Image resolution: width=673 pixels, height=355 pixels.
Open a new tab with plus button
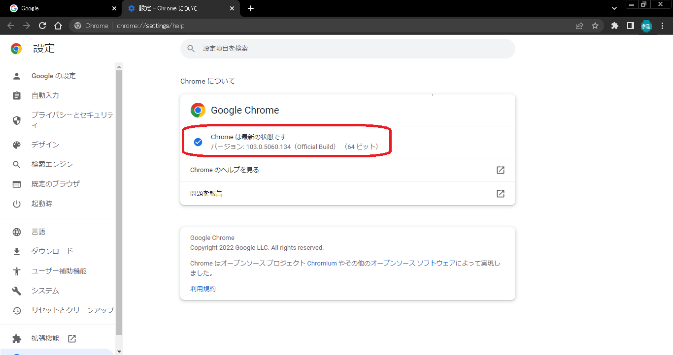pyautogui.click(x=251, y=8)
